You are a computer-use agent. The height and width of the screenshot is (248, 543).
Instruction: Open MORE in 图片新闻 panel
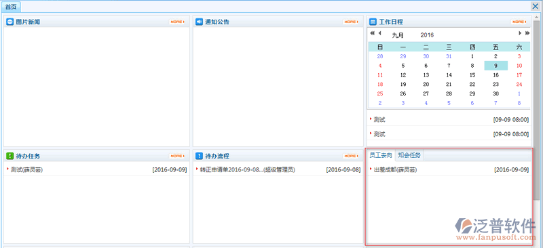click(177, 22)
